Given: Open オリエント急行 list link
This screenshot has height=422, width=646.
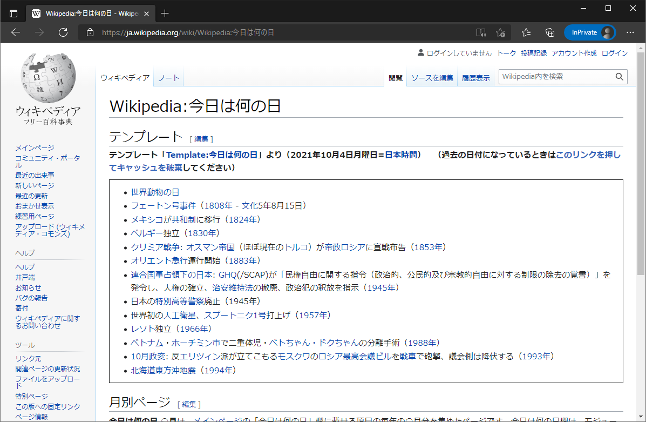Looking at the screenshot, I should 159,260.
